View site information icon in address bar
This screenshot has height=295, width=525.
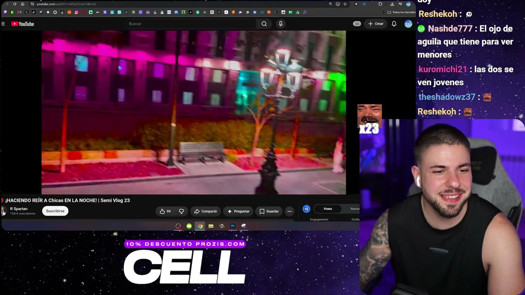point(32,4)
